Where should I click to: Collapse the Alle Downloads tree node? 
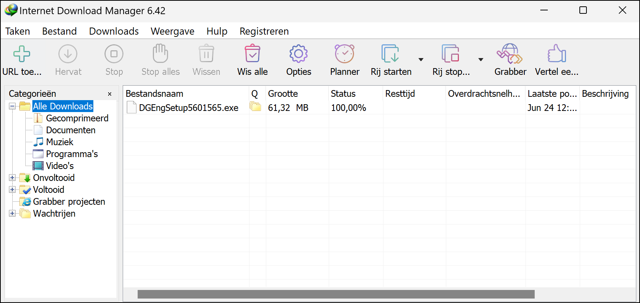pos(12,106)
